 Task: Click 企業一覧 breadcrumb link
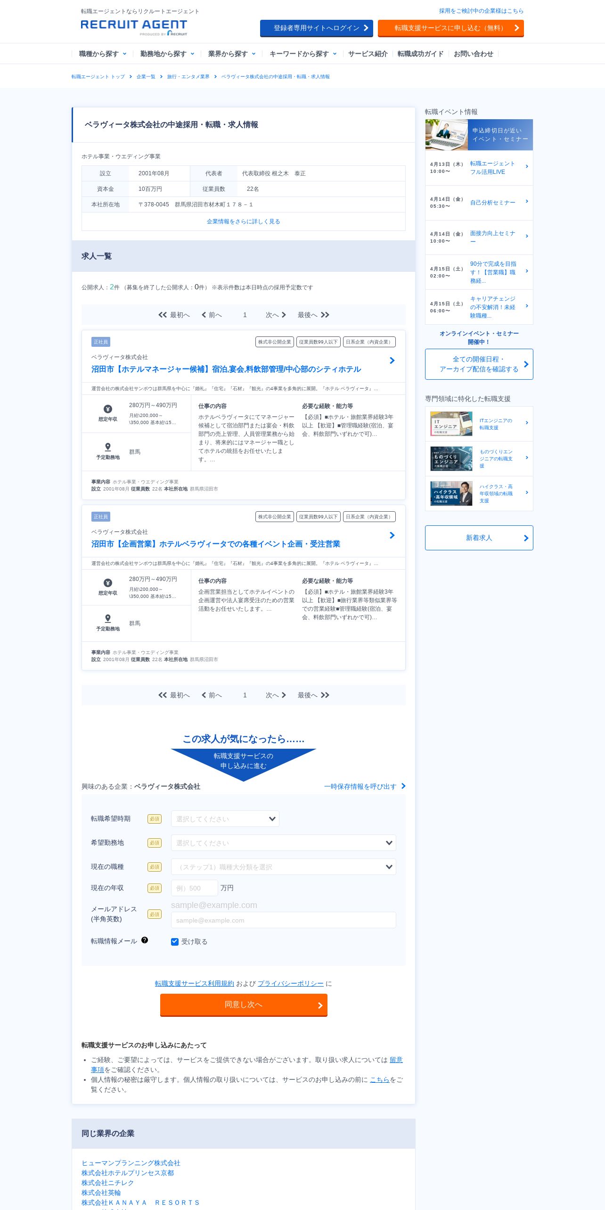(x=146, y=76)
